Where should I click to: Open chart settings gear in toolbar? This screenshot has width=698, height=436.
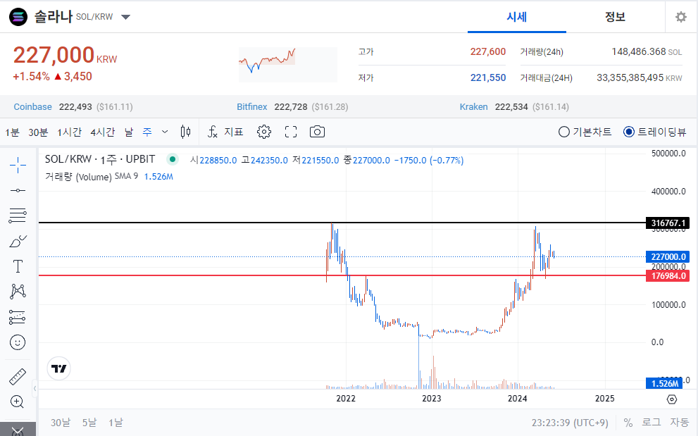click(264, 132)
